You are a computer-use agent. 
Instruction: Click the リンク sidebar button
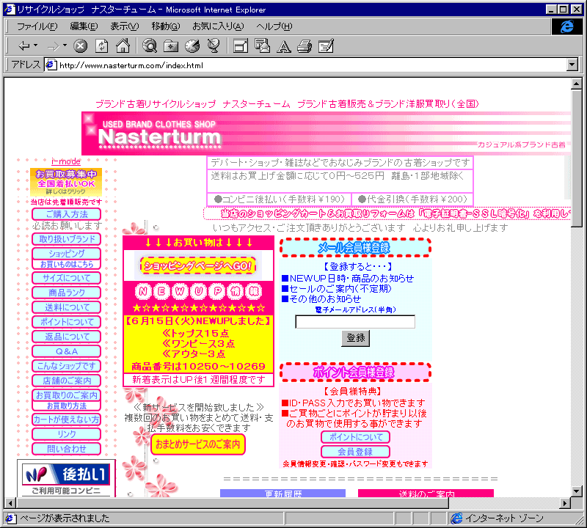(x=67, y=434)
